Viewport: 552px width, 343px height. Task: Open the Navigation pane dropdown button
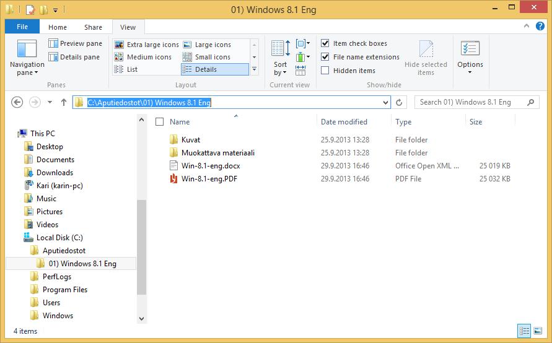point(27,58)
